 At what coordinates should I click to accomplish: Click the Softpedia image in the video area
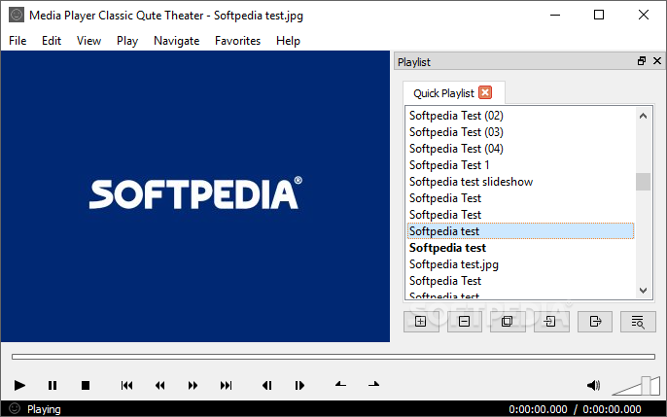[195, 196]
